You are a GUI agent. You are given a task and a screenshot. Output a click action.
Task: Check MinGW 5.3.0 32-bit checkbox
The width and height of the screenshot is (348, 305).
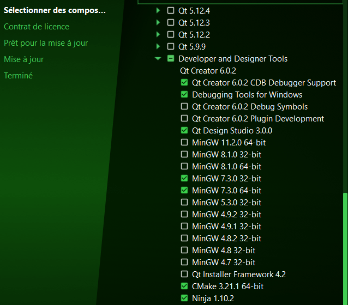pyautogui.click(x=184, y=202)
